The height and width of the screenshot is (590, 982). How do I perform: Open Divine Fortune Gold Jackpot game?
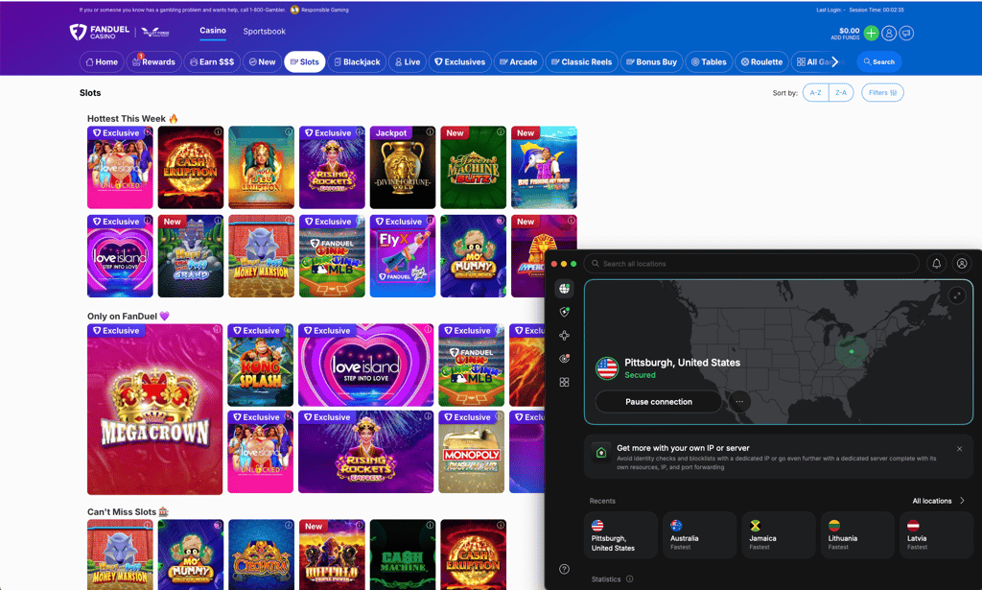click(x=403, y=167)
